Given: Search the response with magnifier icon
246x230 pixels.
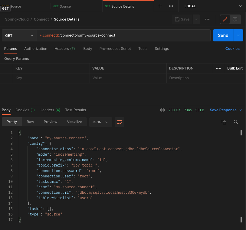Looking at the screenshot, I should coord(236,122).
